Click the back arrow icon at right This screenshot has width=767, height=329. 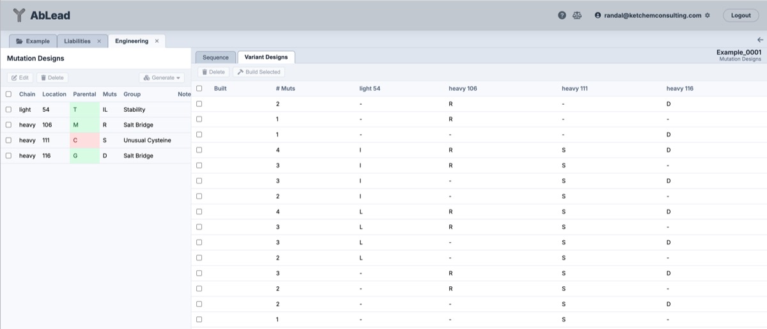[760, 40]
